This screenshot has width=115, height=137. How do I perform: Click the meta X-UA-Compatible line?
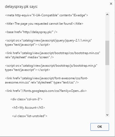[x=47, y=15]
